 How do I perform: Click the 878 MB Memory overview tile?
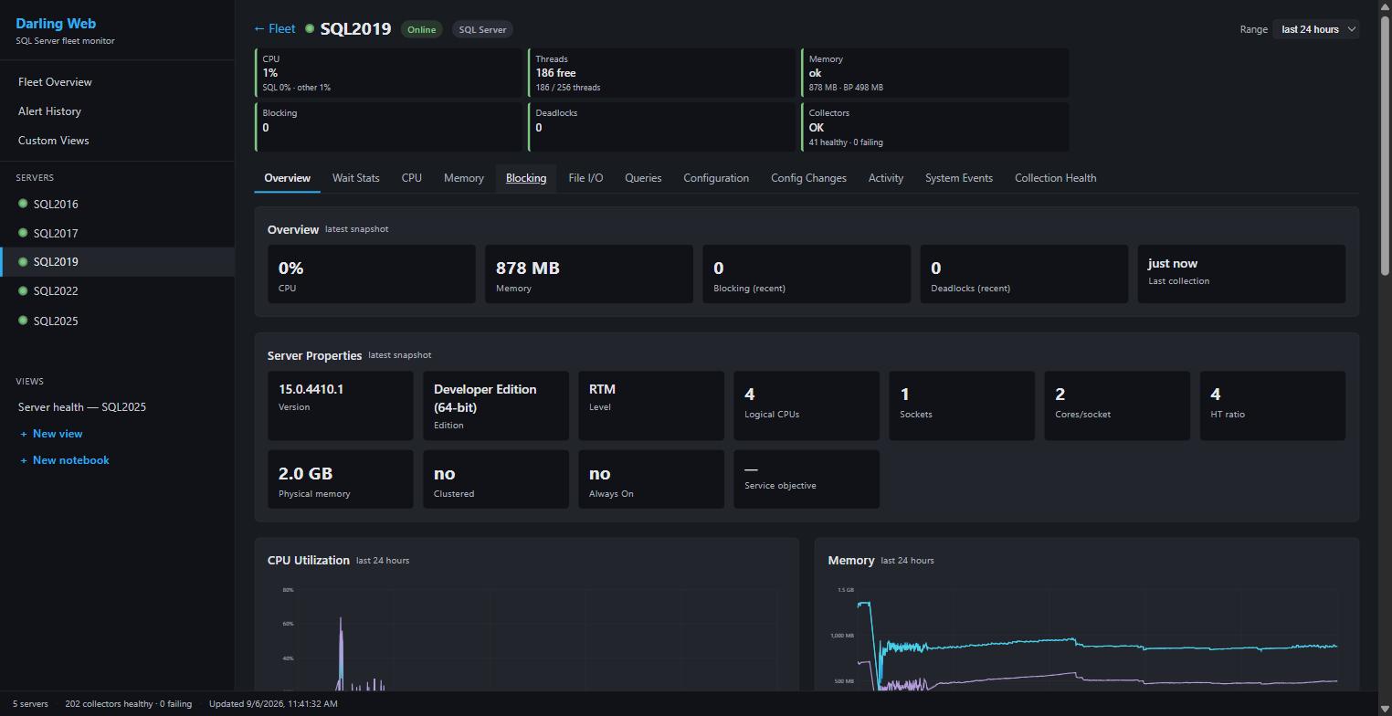(x=589, y=274)
